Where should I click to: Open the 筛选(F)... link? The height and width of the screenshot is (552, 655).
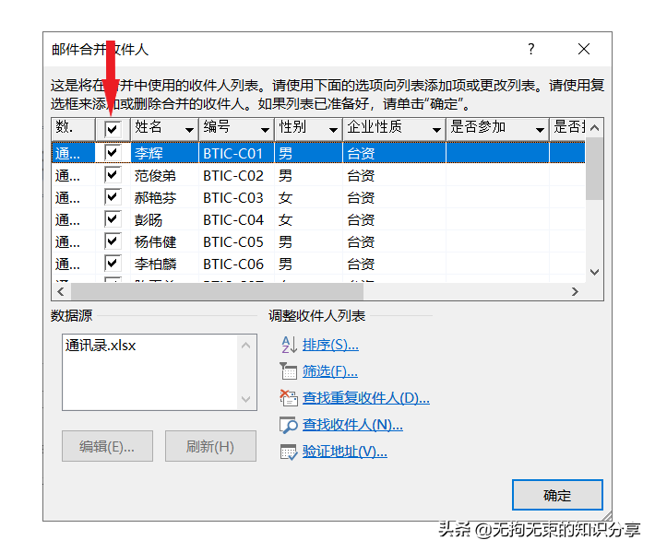click(x=330, y=371)
